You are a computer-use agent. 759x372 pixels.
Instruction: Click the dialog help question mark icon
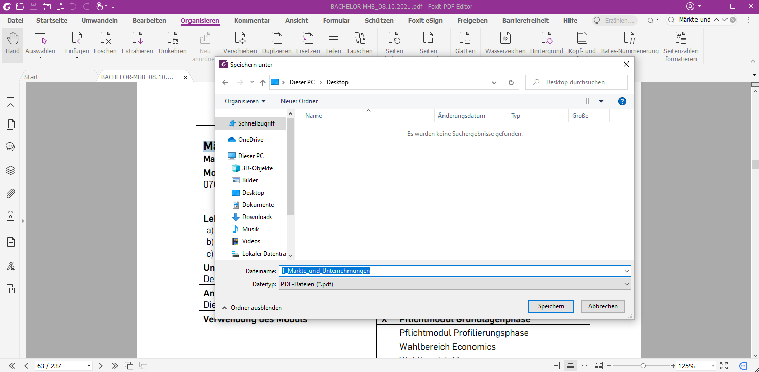click(622, 101)
